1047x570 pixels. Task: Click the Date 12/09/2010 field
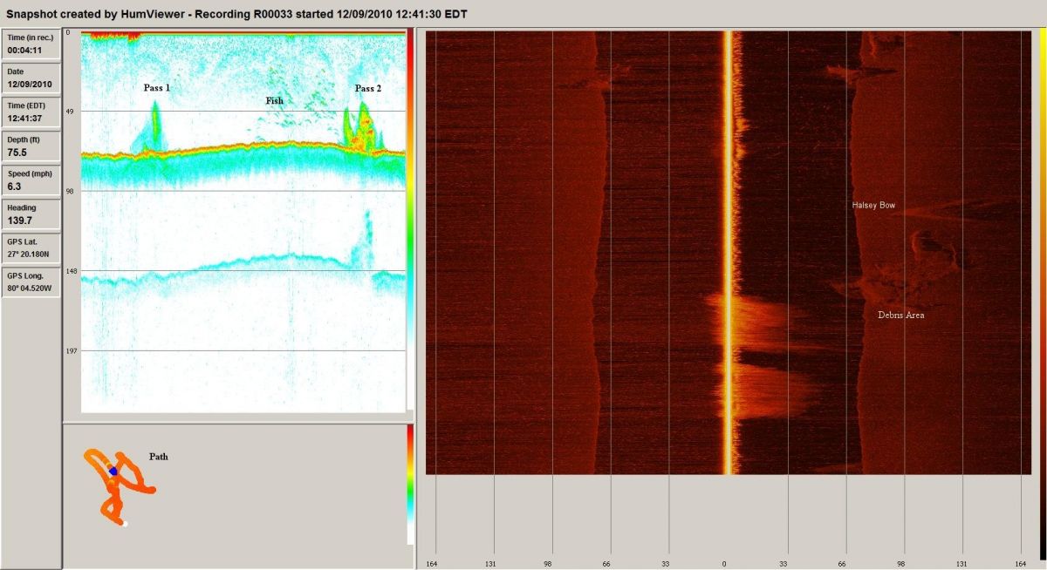pyautogui.click(x=31, y=78)
